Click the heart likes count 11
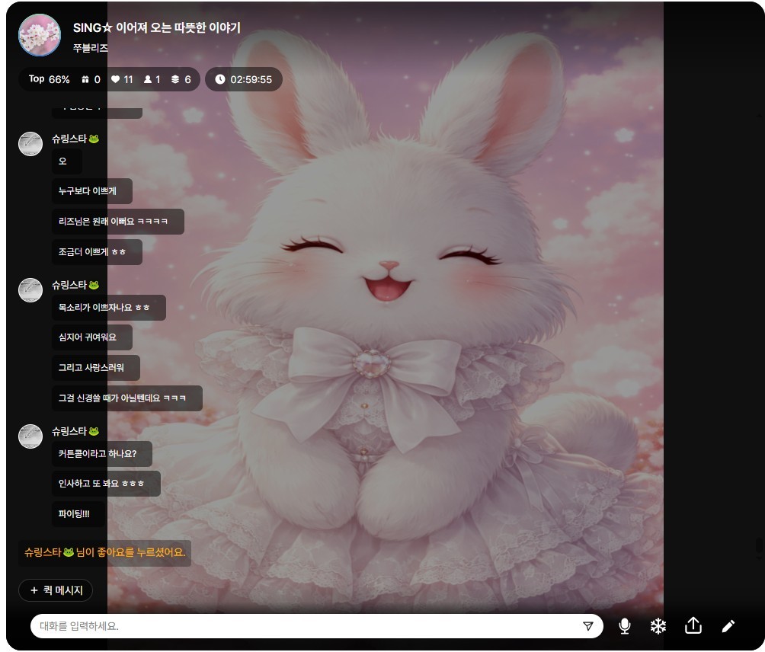765x652 pixels. (122, 79)
